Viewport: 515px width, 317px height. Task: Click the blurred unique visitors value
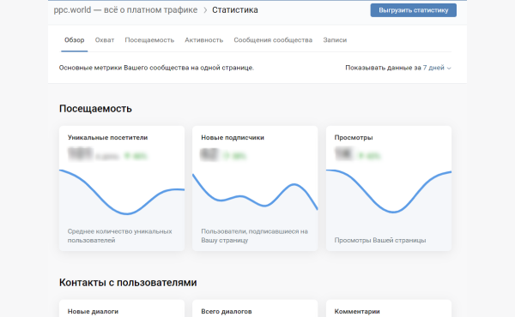[81, 154]
